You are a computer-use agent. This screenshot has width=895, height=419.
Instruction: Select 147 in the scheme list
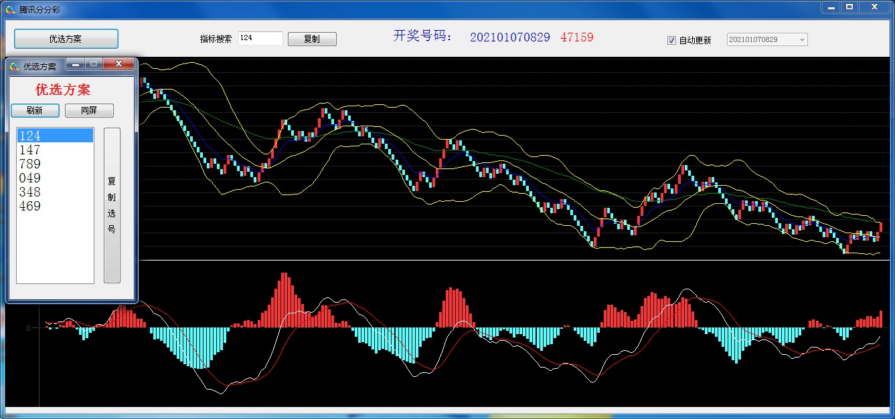pos(55,150)
